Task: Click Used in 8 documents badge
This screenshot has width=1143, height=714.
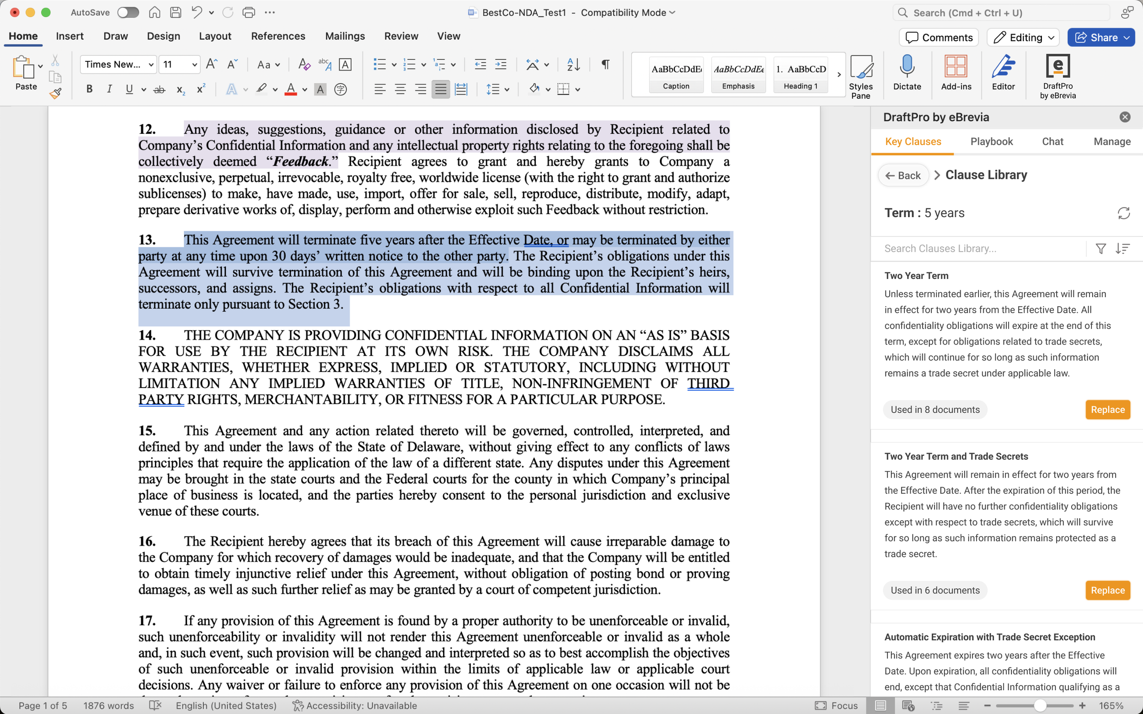Action: pyautogui.click(x=935, y=410)
